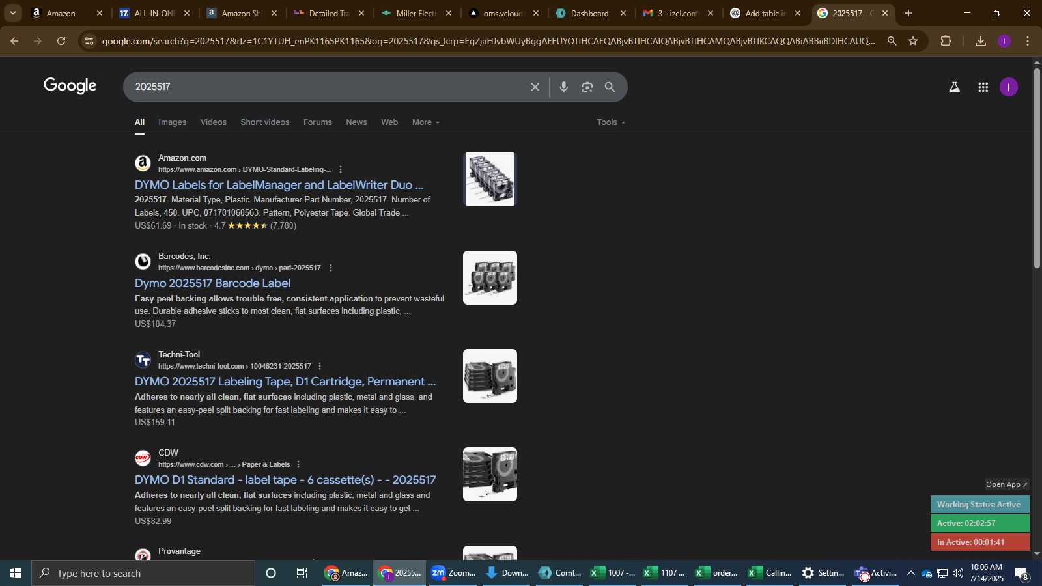
Task: Click the browser address bar URL
Action: click(x=488, y=41)
